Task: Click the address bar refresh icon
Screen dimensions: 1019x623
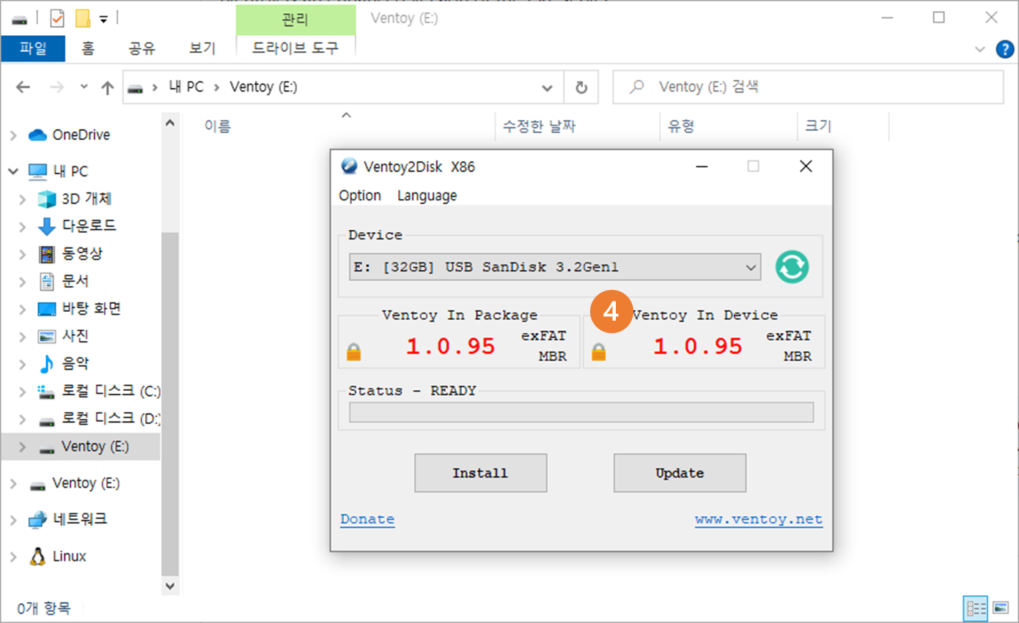Action: [581, 88]
